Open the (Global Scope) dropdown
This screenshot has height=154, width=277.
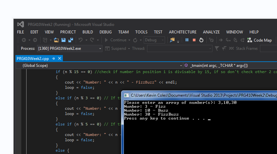[x=100, y=66]
